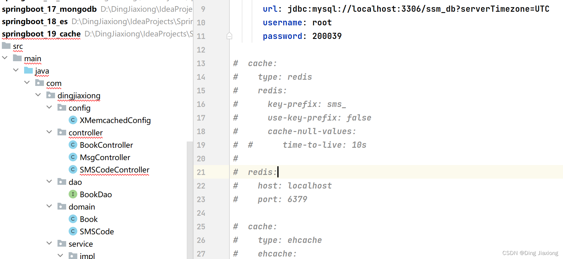Click the src folder icon

6,46
